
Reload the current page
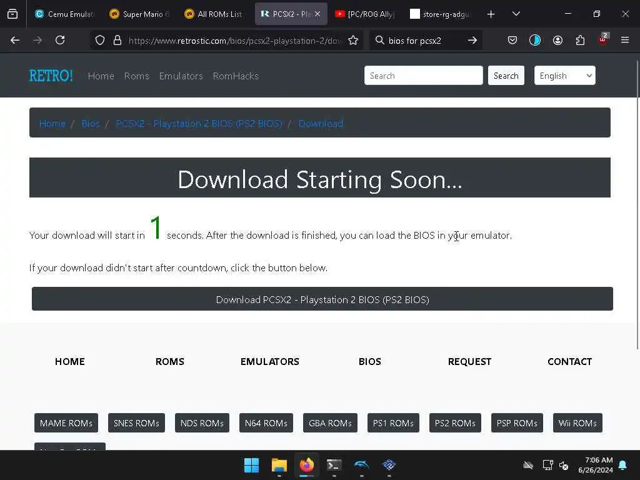click(x=60, y=40)
